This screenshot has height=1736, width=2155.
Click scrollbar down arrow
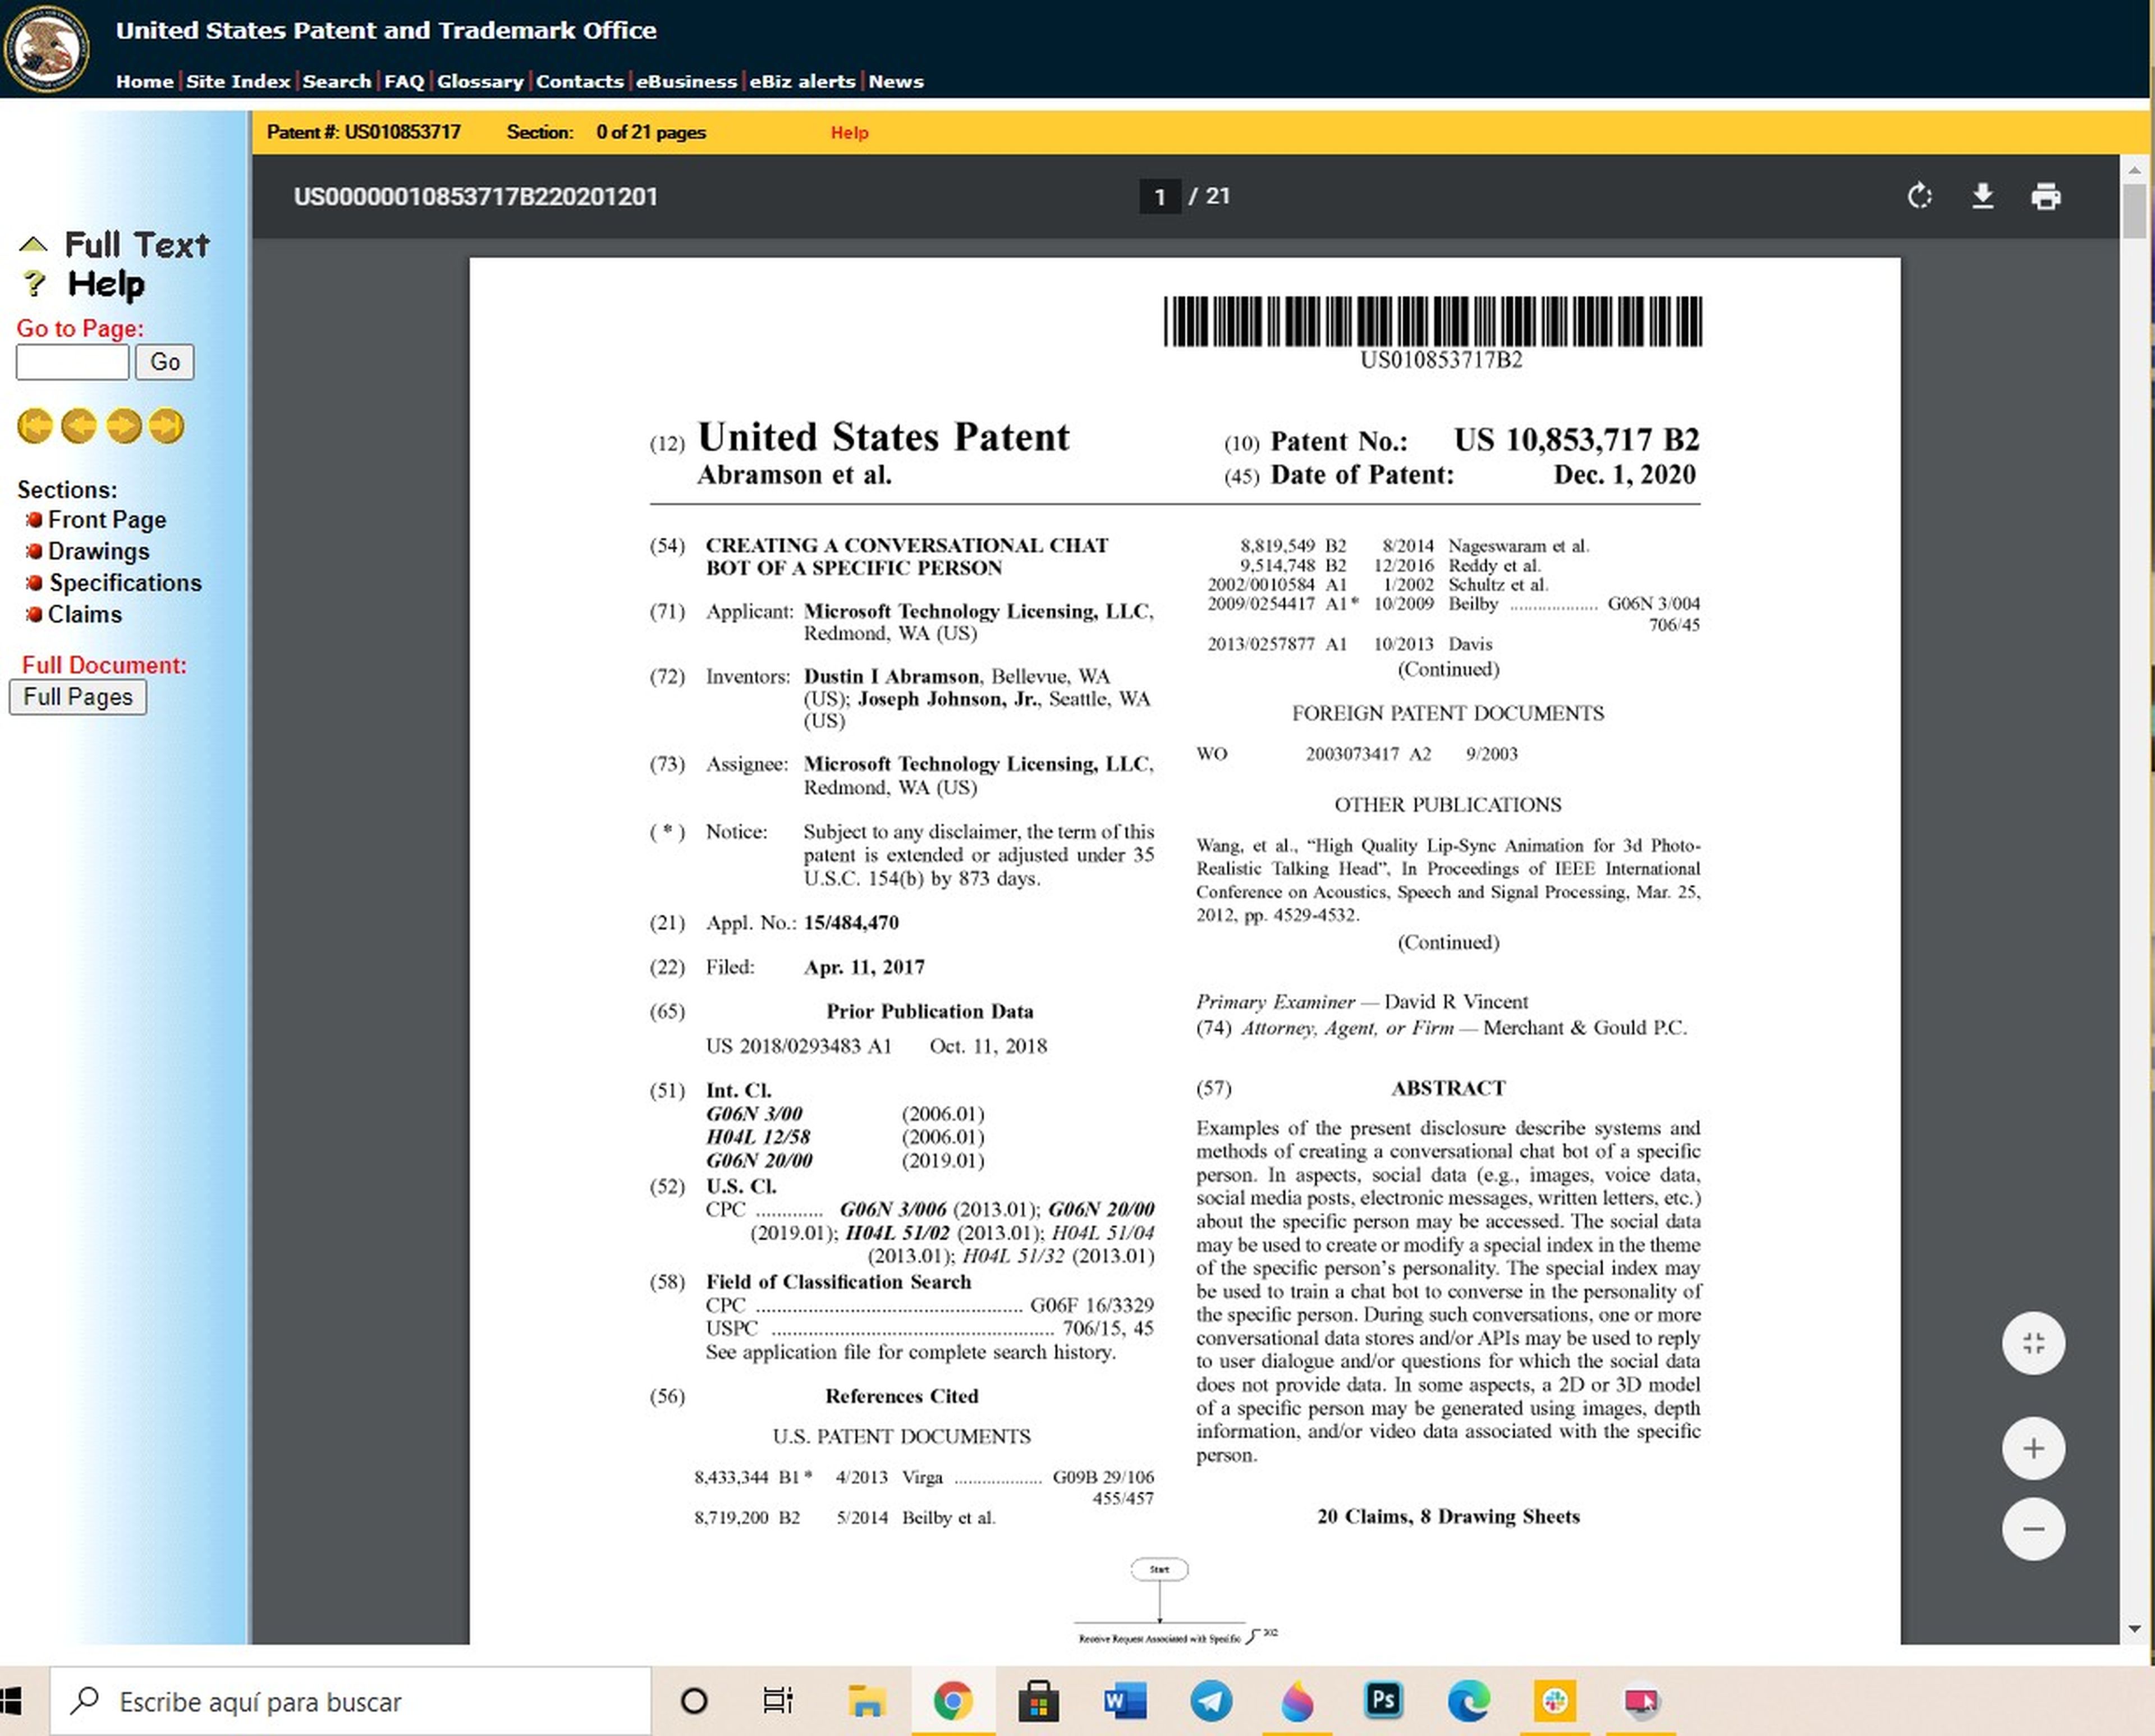click(2133, 1629)
